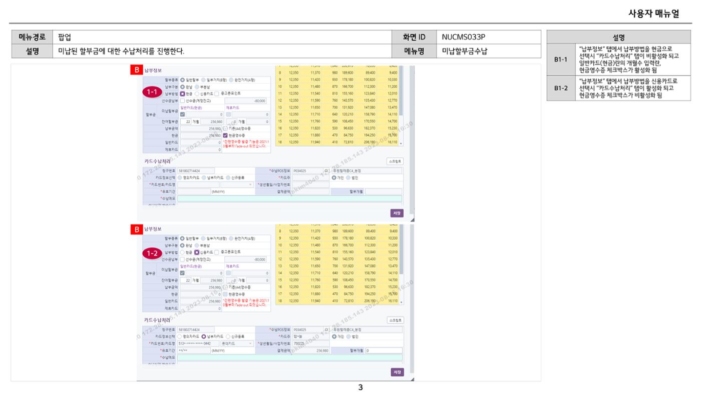Click 생년월일/사업자번호 field 750225 in screenshot 1-2

click(x=310, y=344)
